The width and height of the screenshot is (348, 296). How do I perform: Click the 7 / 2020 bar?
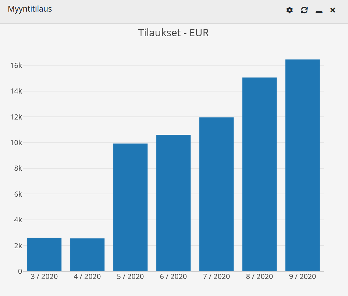pyautogui.click(x=216, y=194)
